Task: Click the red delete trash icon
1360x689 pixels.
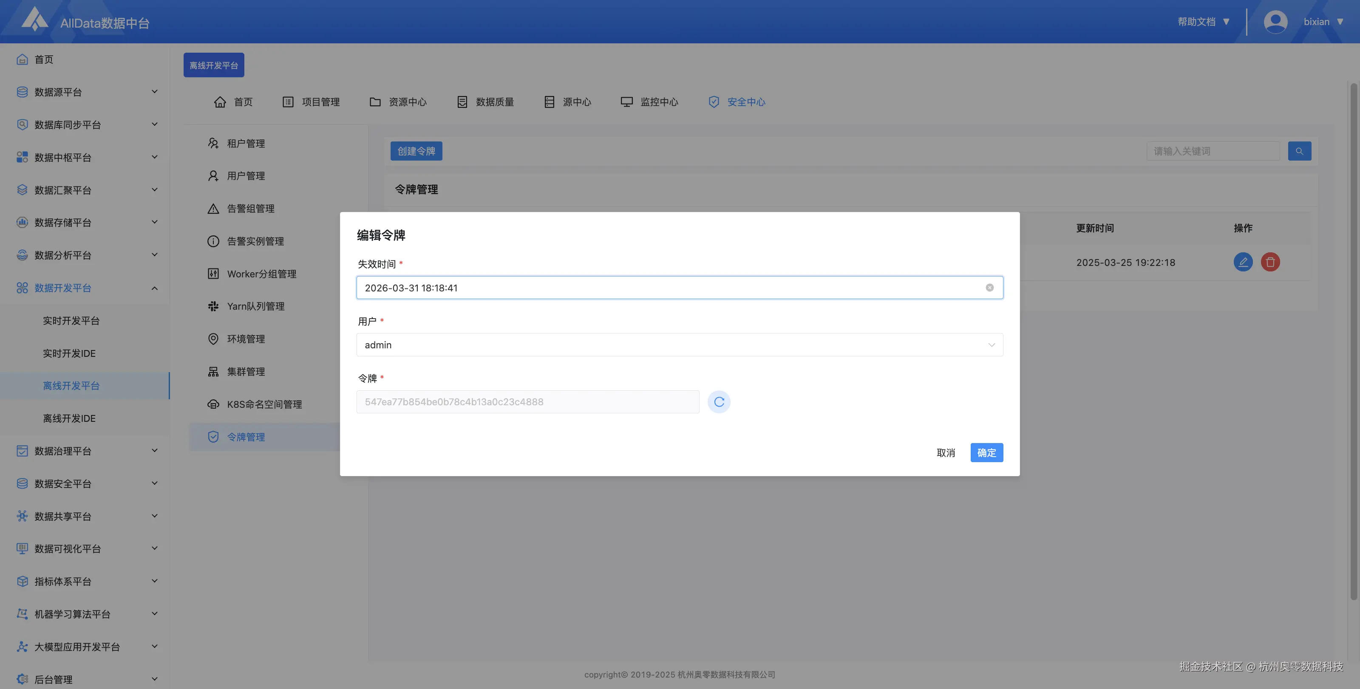Action: point(1270,262)
